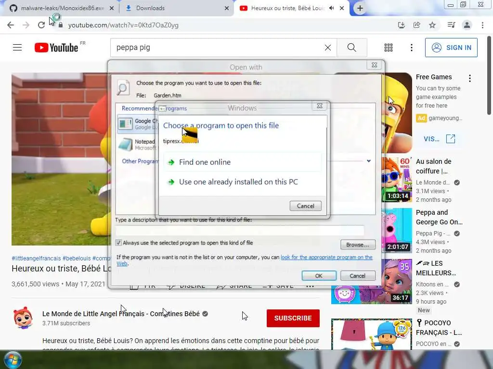Close the inner Windows dialog
This screenshot has width=493, height=369.
pyautogui.click(x=320, y=106)
